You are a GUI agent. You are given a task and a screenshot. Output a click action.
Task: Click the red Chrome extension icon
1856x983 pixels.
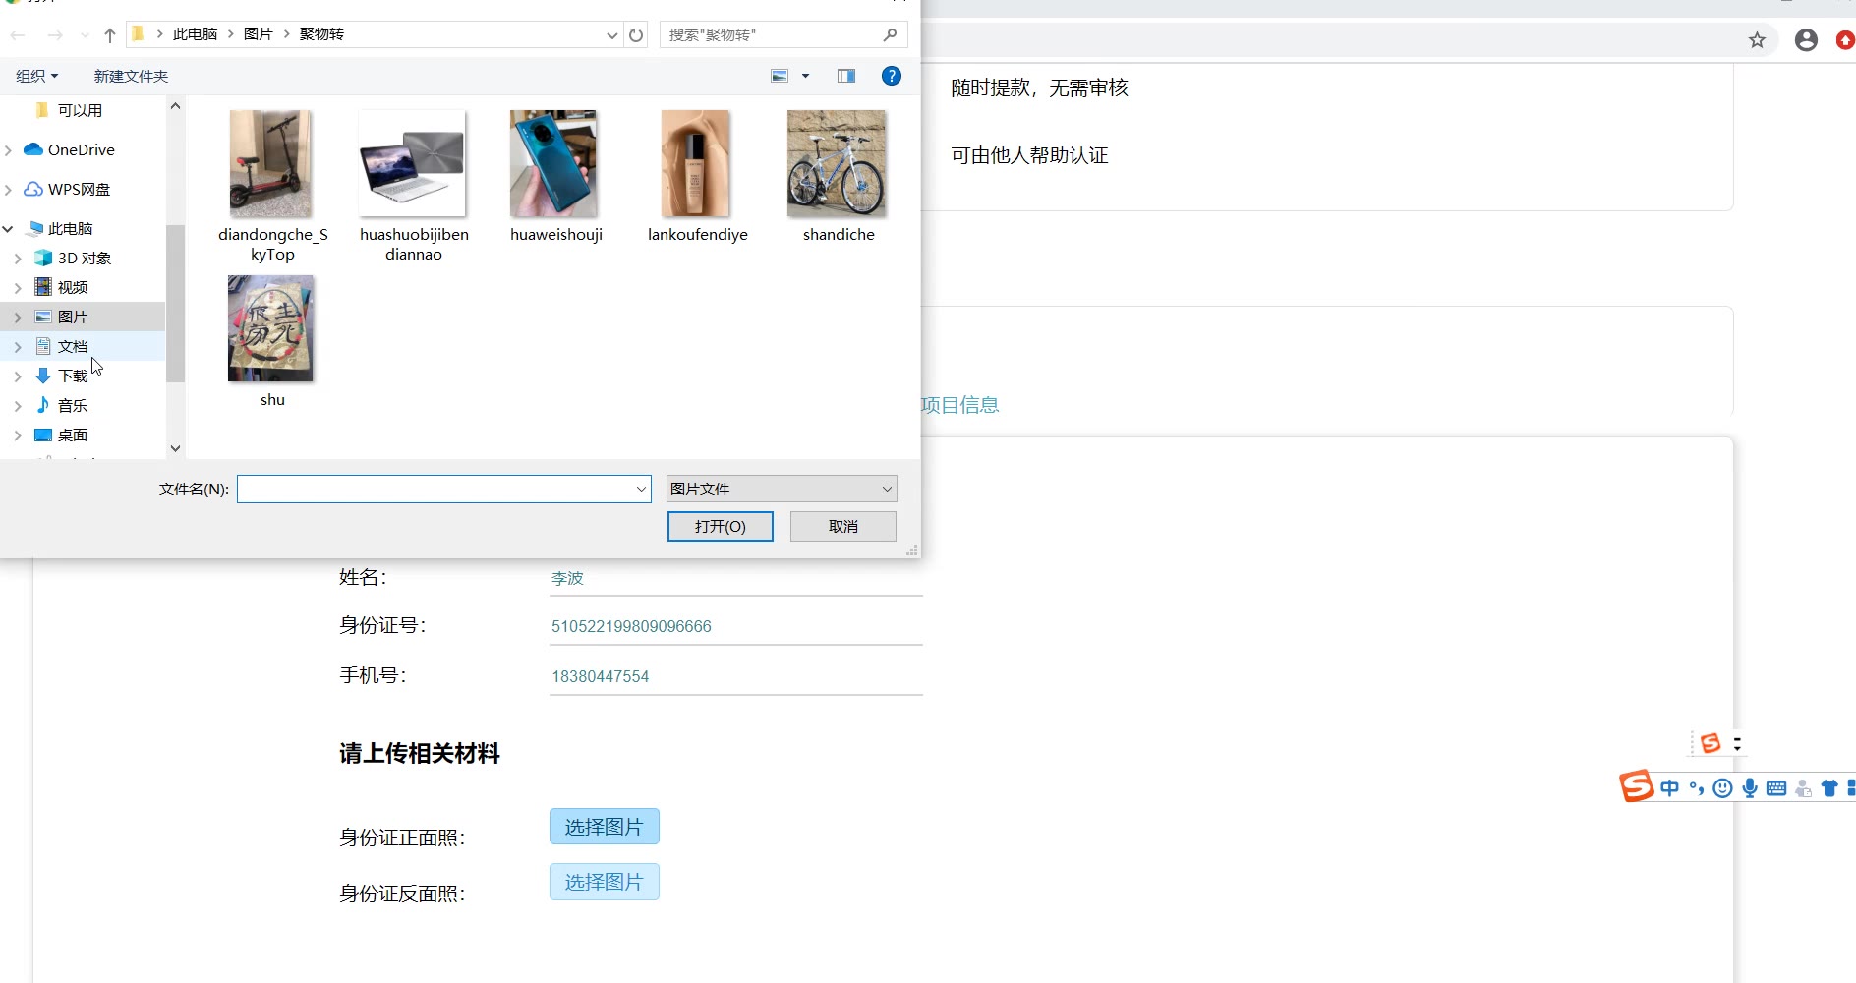(1845, 40)
